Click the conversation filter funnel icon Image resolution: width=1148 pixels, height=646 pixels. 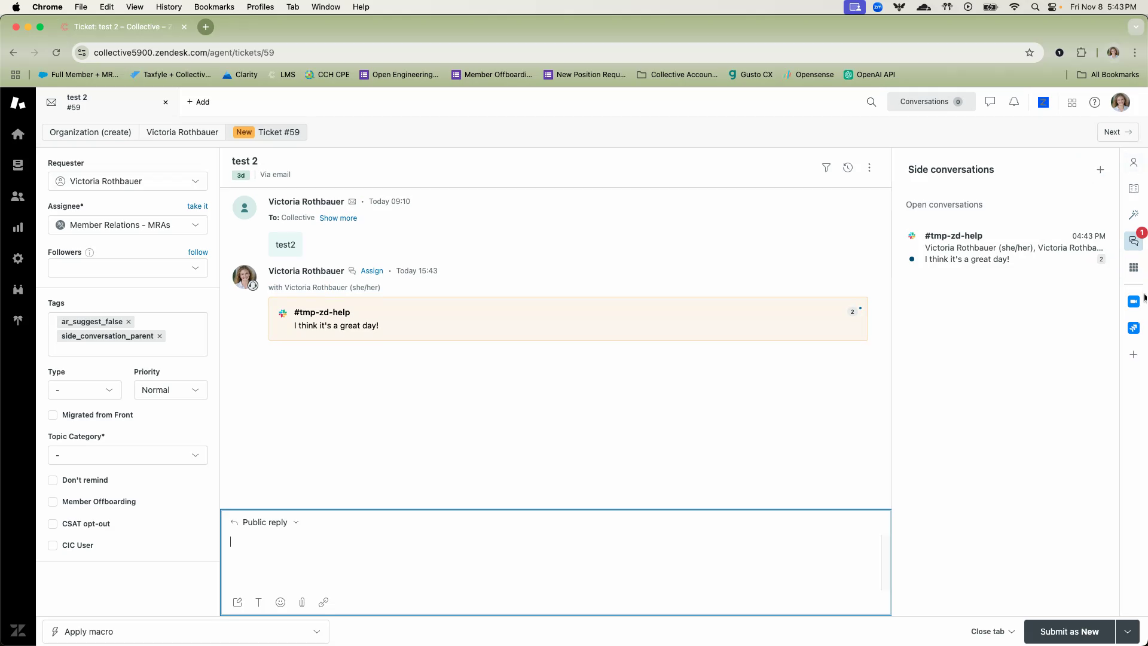click(826, 168)
